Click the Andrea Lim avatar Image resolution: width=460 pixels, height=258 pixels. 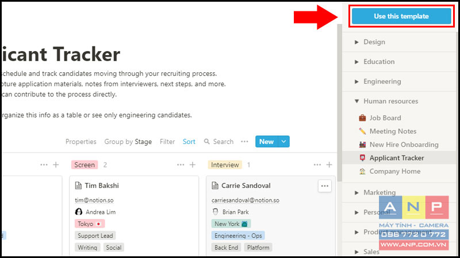pos(79,212)
